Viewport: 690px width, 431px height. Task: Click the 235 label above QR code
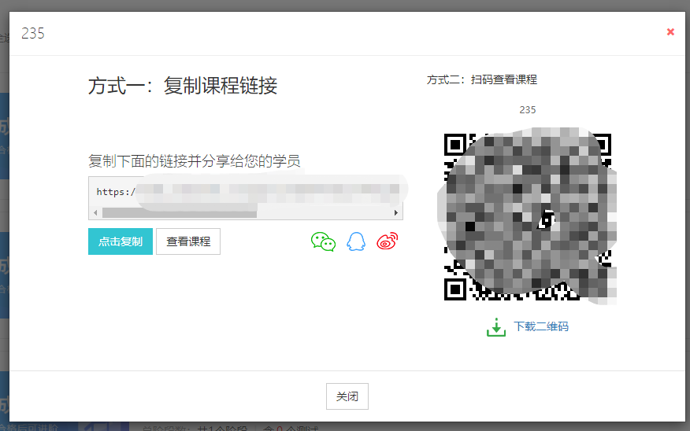tap(528, 110)
